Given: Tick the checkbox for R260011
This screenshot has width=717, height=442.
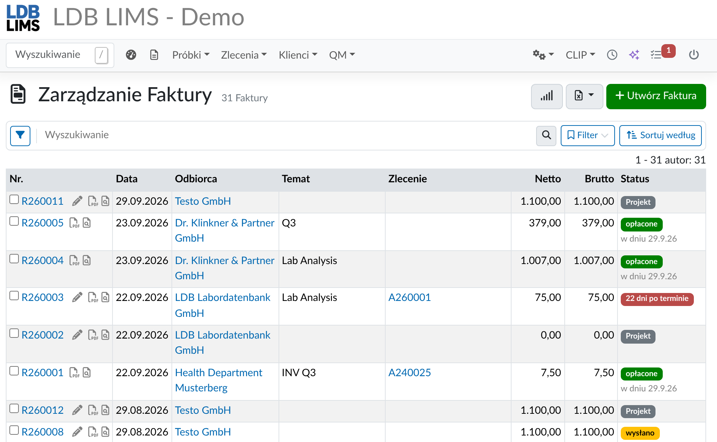Looking at the screenshot, I should pos(14,200).
